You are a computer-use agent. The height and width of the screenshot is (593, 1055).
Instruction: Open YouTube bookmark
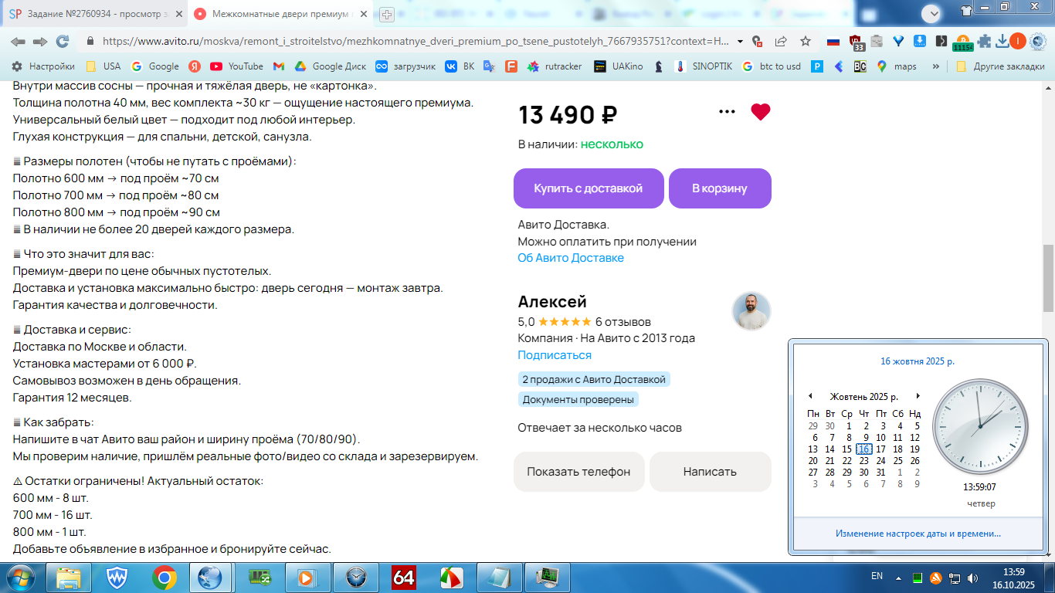click(236, 66)
